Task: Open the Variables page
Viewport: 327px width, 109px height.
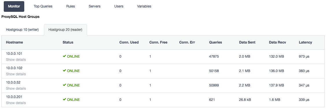Action: point(144,6)
